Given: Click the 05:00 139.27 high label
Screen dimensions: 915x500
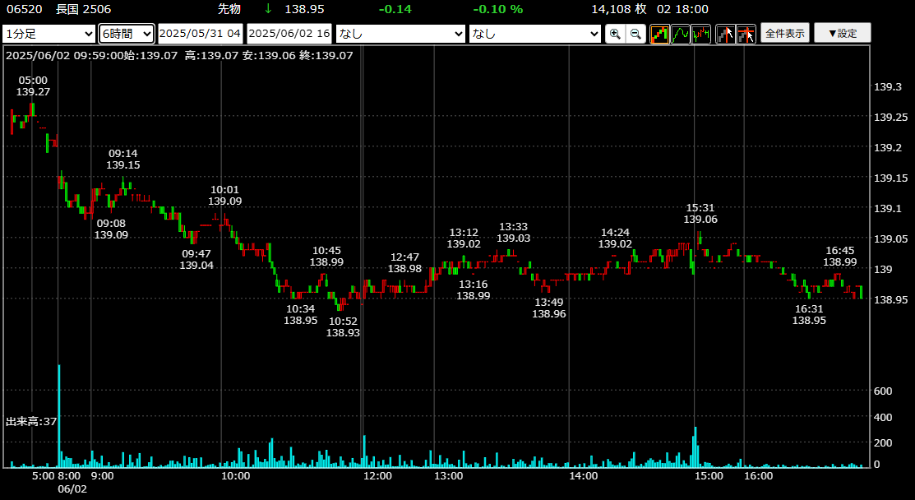Looking at the screenshot, I should (x=33, y=86).
